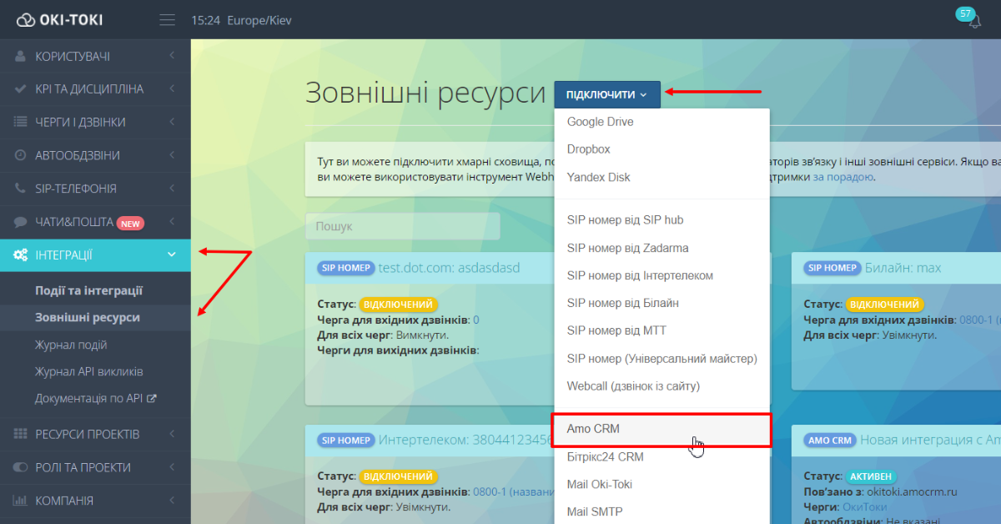Click the Автообдзвіни clock icon
The width and height of the screenshot is (1001, 524).
21,155
